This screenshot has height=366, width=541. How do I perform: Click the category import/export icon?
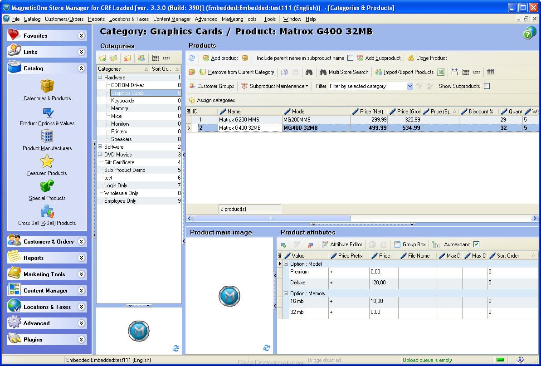tap(141, 58)
